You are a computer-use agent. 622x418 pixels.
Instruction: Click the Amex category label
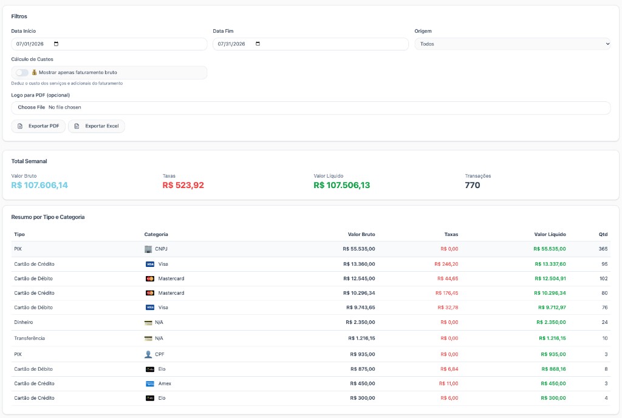(165, 383)
